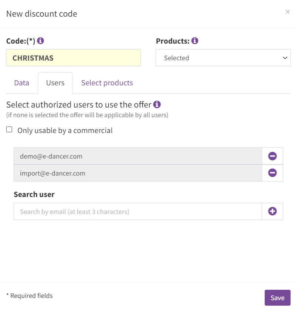Enable Only usable by a commercial checkbox
295x316 pixels.
9,129
